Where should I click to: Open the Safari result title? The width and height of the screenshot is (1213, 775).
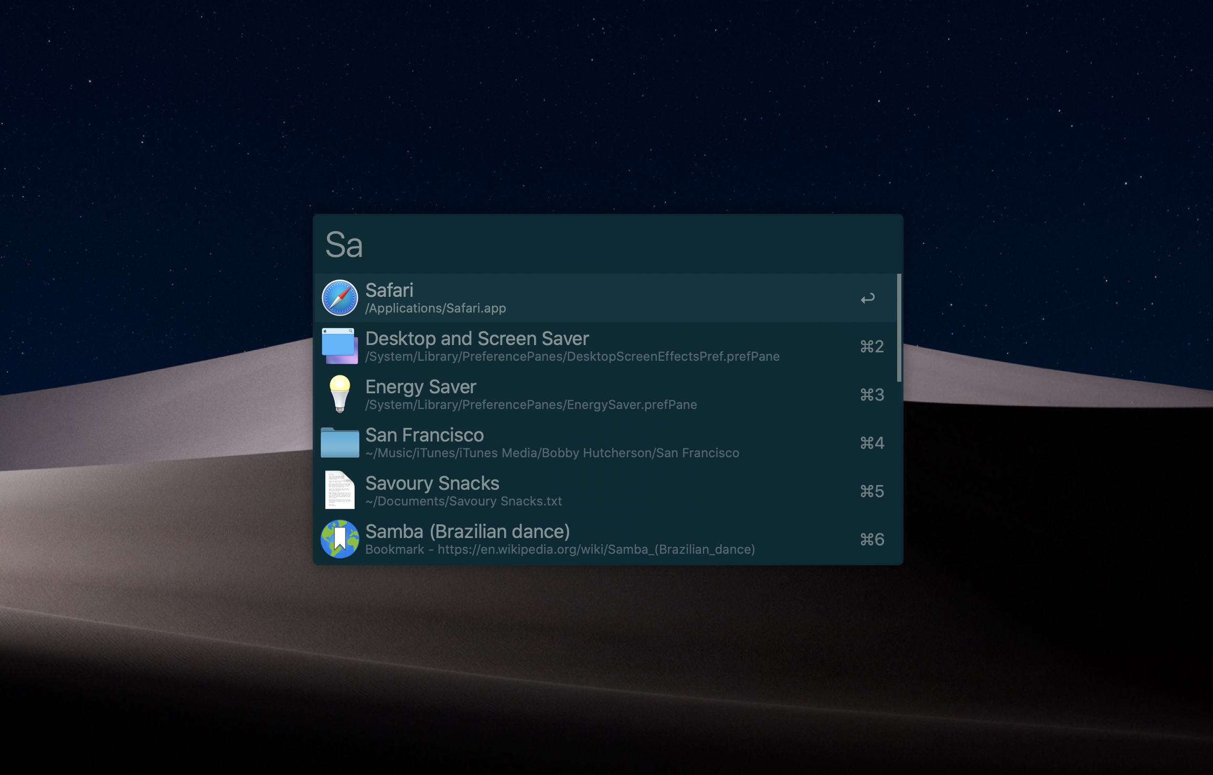tap(389, 290)
